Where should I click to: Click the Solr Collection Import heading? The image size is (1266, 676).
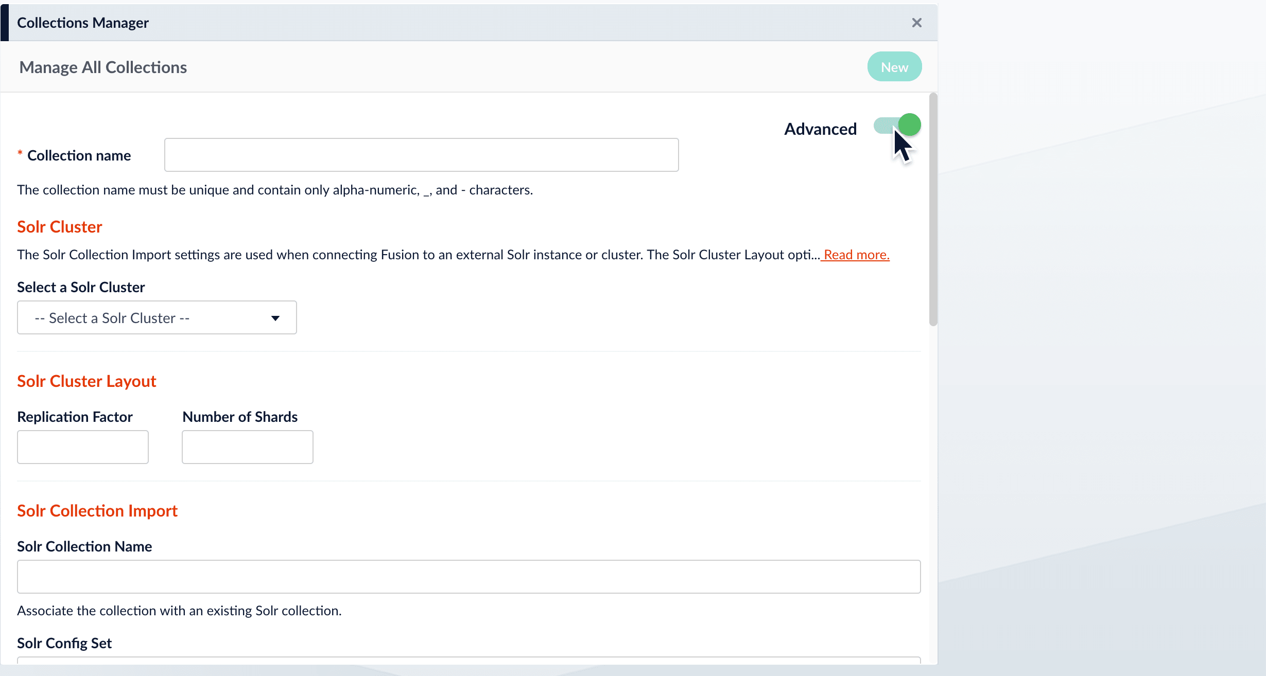coord(97,511)
